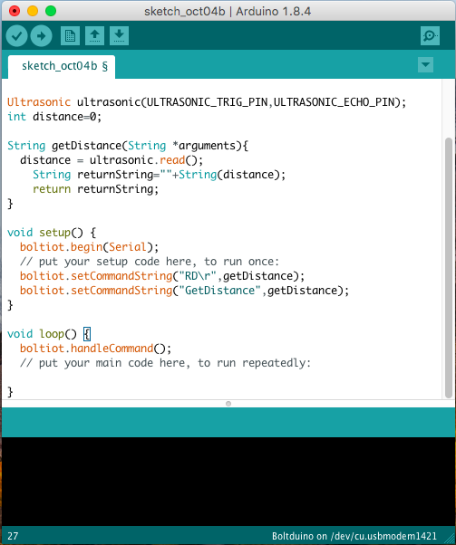This screenshot has height=545, width=456.
Task: Click on the int distance=0 line
Action: [54, 117]
